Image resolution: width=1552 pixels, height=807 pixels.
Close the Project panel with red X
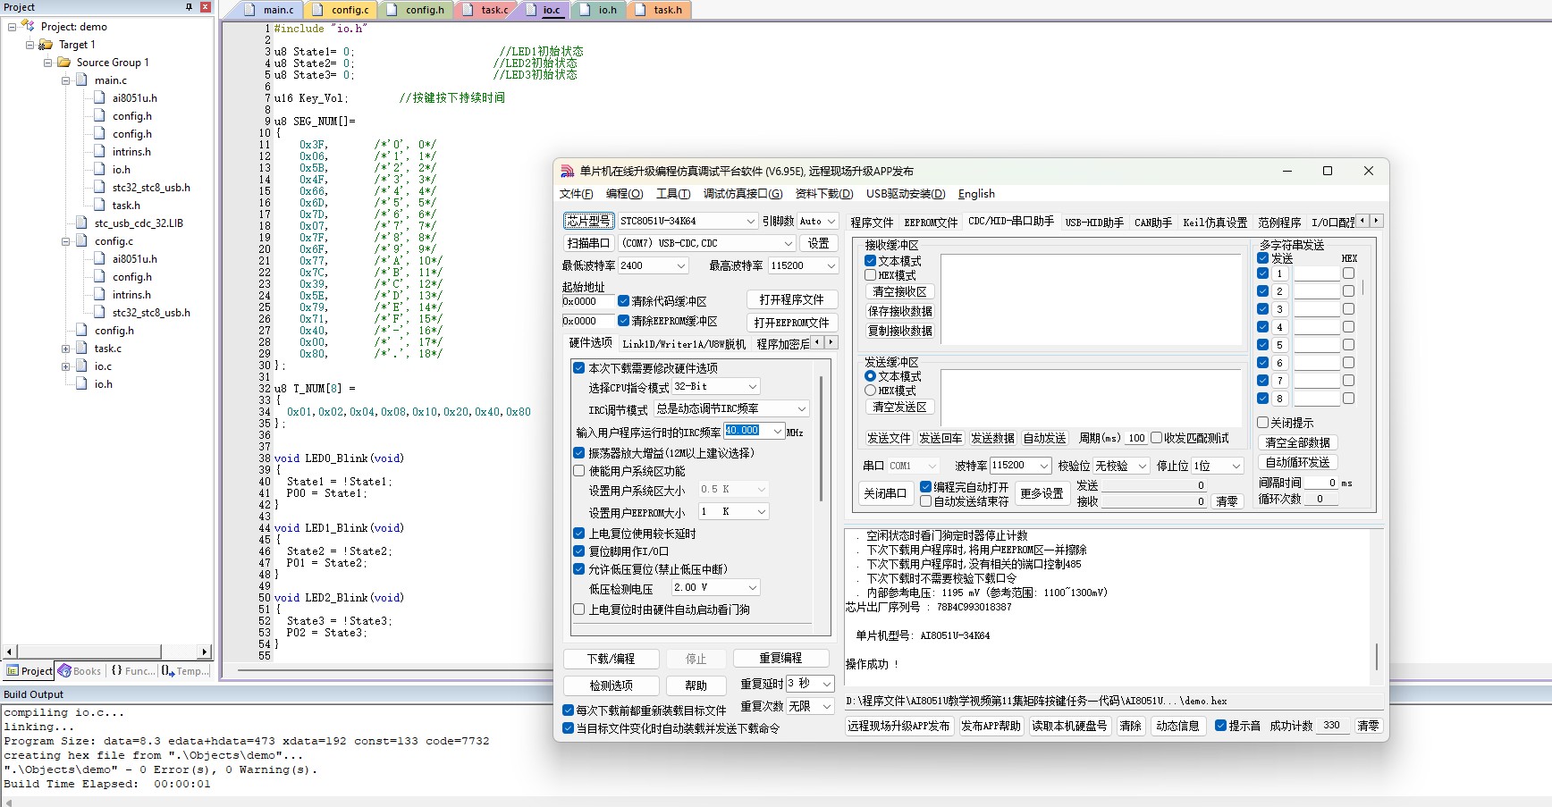click(205, 7)
